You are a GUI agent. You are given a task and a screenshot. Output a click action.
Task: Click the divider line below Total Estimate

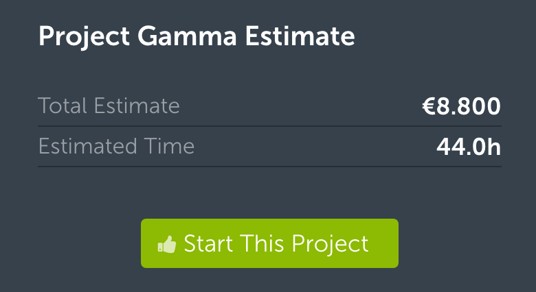coord(269,126)
